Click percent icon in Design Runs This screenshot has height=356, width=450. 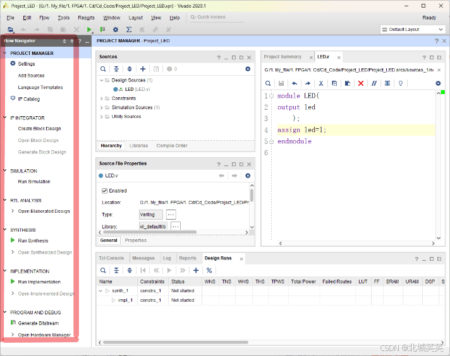(209, 270)
